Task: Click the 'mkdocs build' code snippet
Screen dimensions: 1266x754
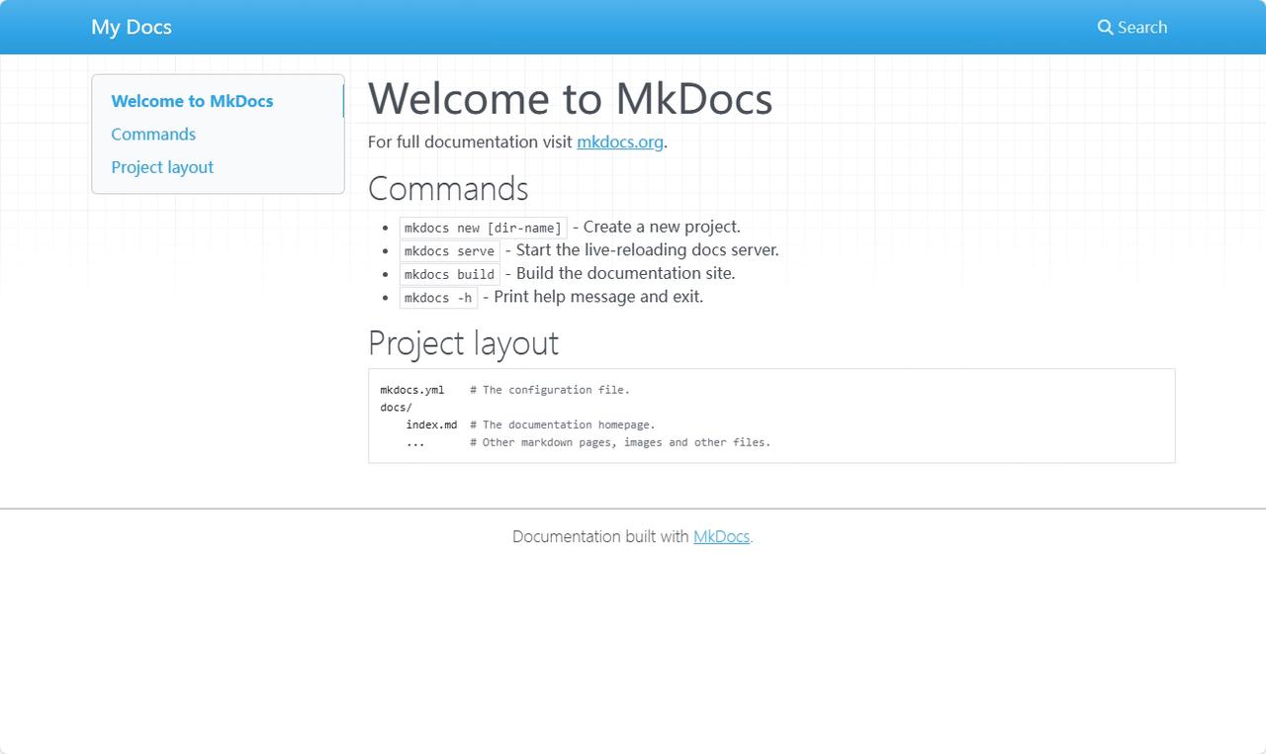Action: click(x=449, y=274)
